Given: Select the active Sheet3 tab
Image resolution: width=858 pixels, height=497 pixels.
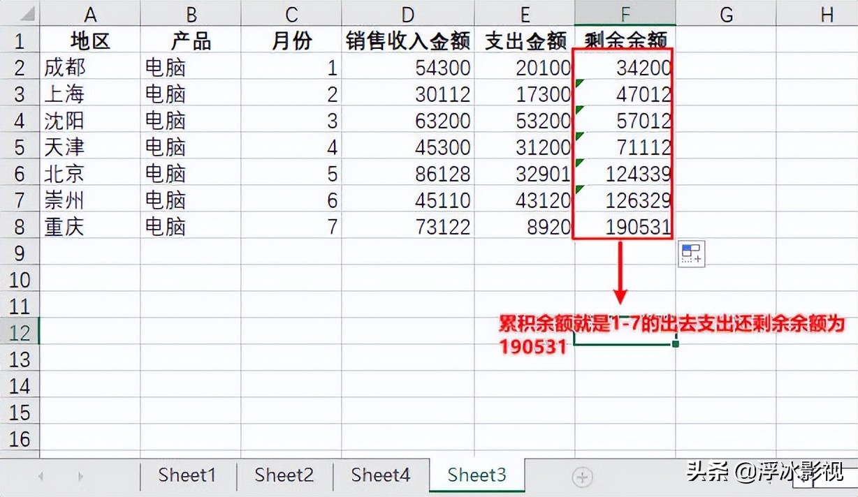Looking at the screenshot, I should pyautogui.click(x=477, y=475).
